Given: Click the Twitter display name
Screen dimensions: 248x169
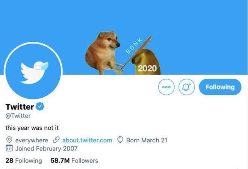Looking at the screenshot, I should coord(20,107).
